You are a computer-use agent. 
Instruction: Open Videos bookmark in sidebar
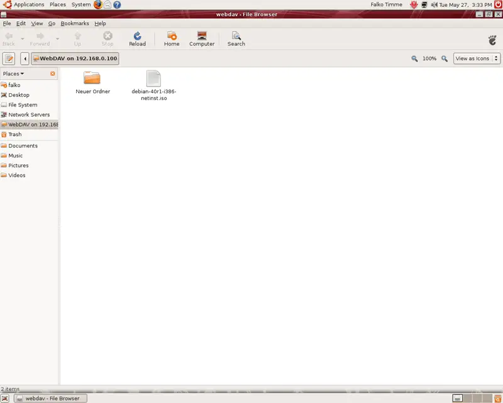tap(29, 175)
